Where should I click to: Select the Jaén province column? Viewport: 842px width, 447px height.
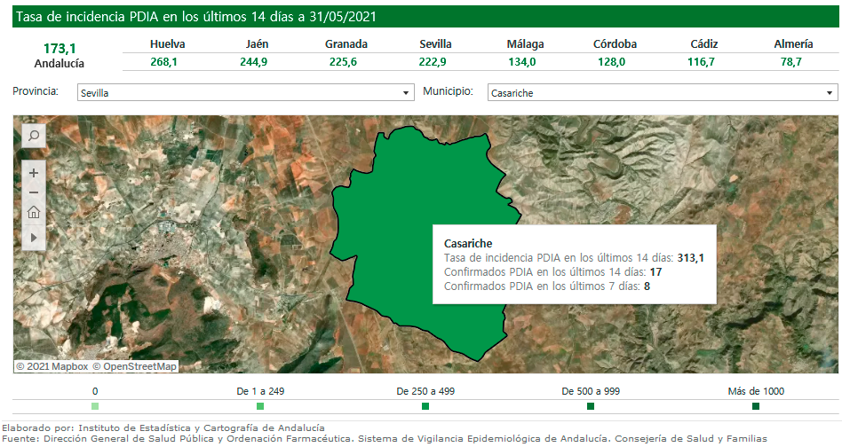coord(257,43)
